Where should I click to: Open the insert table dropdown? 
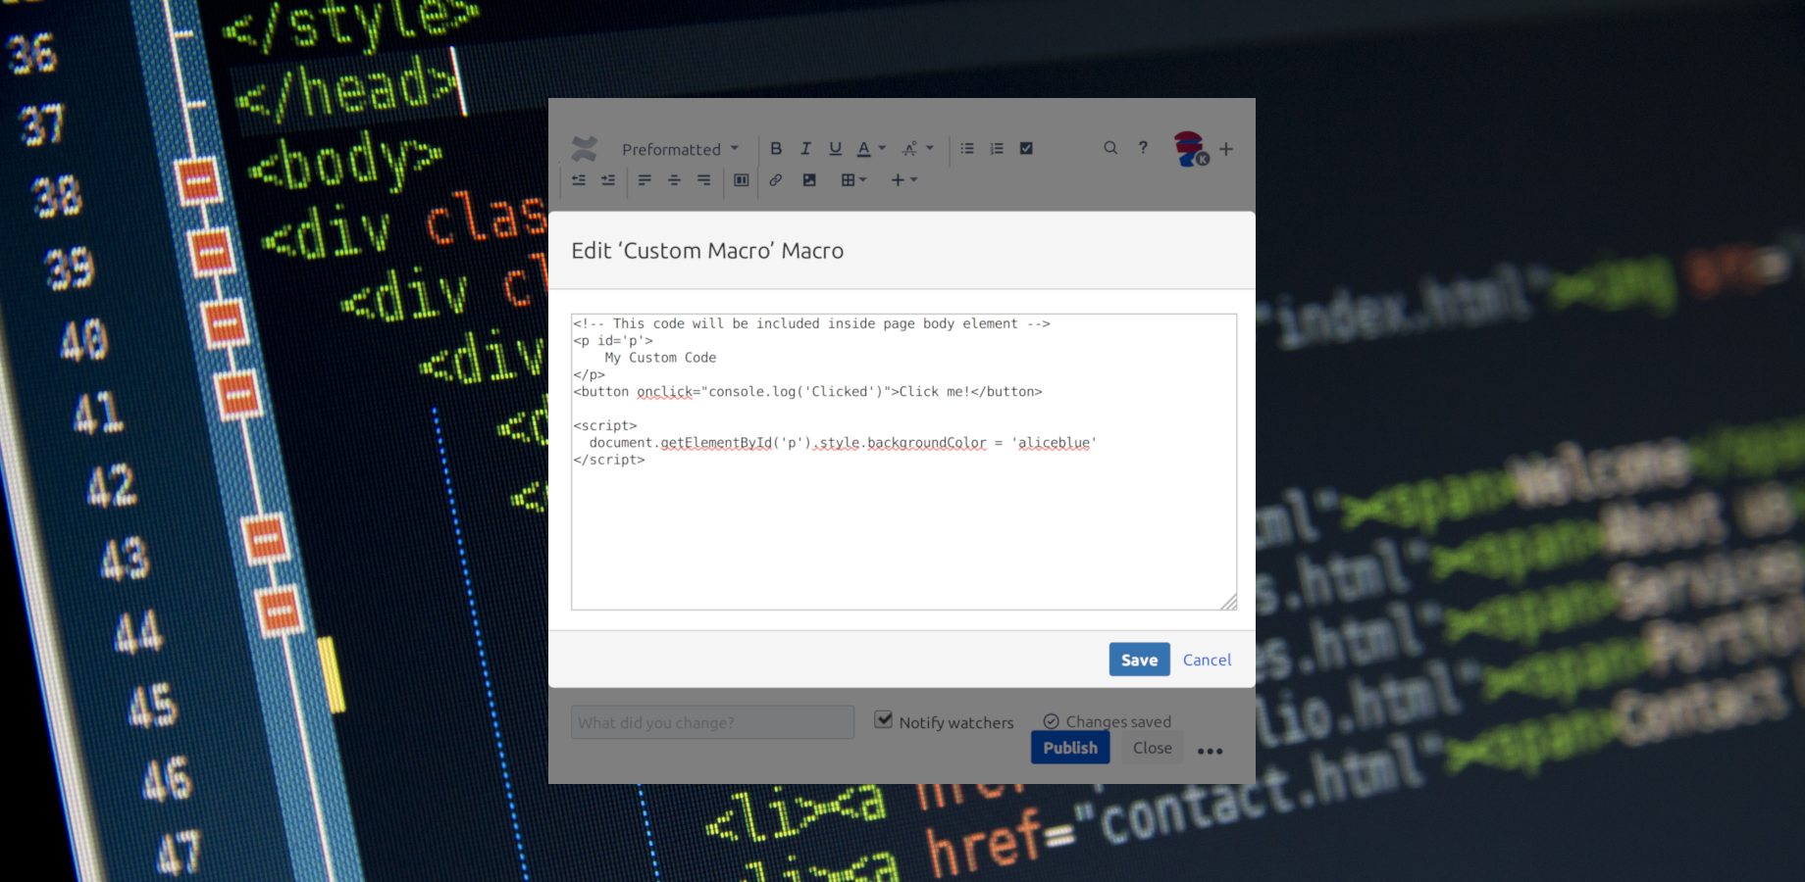pos(853,180)
